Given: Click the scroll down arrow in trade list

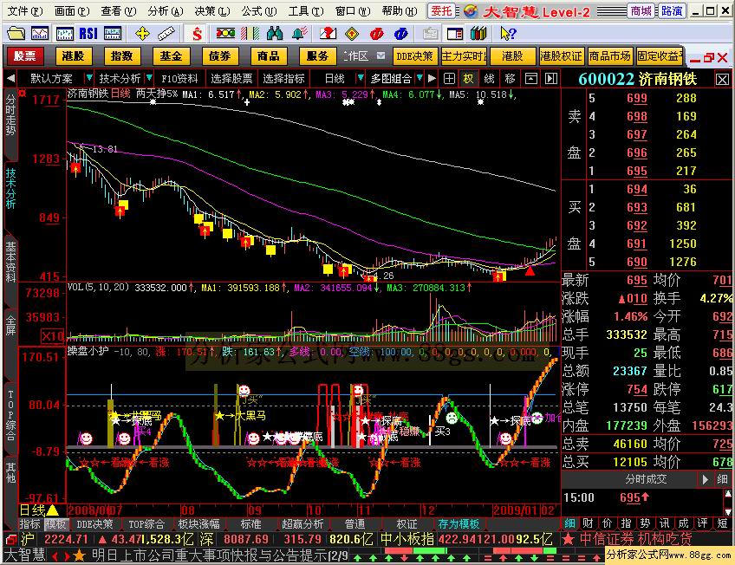Looking at the screenshot, I should (728, 511).
